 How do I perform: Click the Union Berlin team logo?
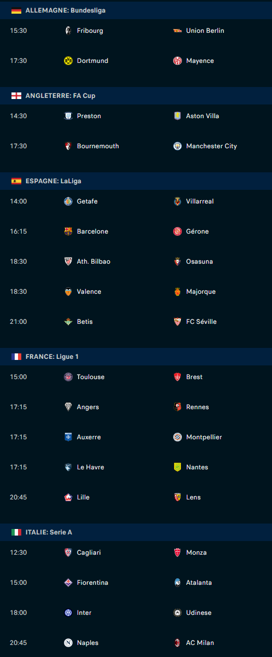(178, 31)
